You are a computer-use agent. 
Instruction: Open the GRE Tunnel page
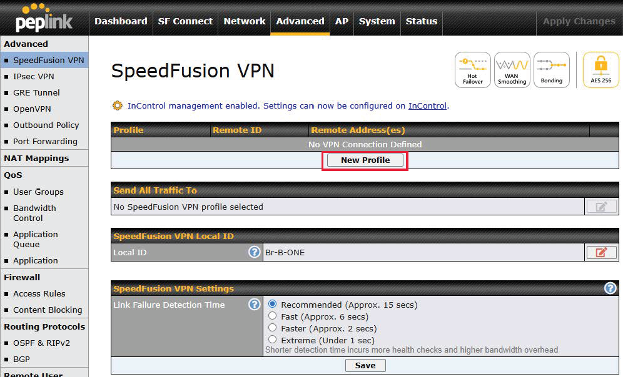(36, 93)
